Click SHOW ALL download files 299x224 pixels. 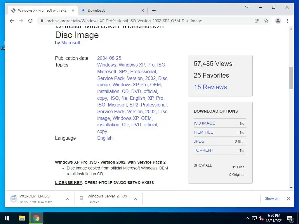point(203,165)
